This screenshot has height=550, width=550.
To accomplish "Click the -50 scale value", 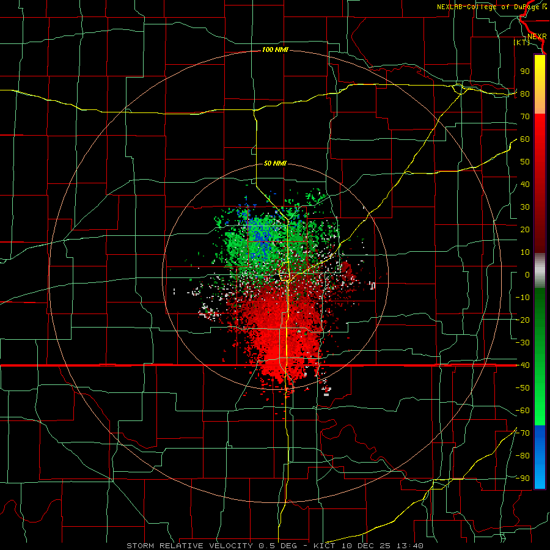I will pyautogui.click(x=522, y=388).
